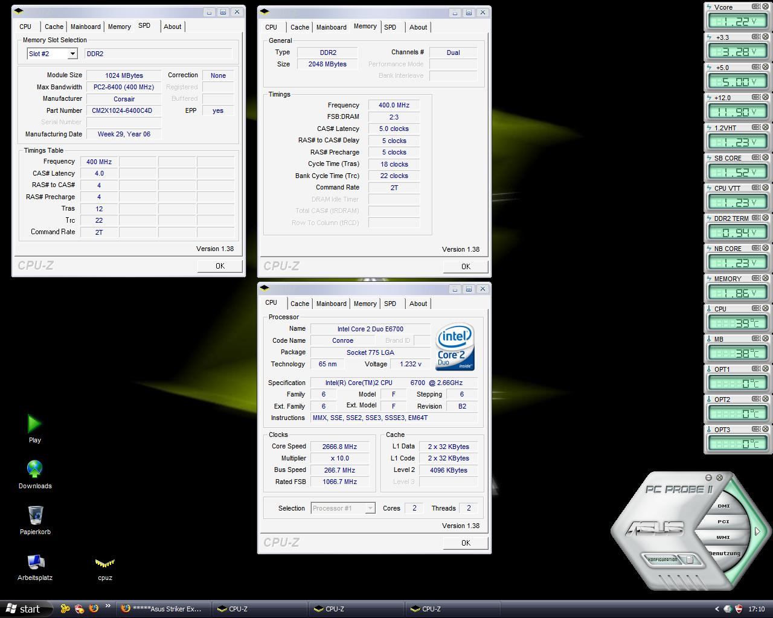
Task: Close the MEMORY voltage sensor panel
Action: click(x=766, y=278)
